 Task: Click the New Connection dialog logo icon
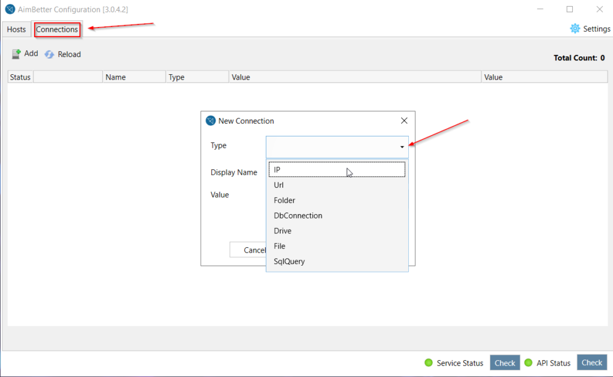[x=211, y=121]
